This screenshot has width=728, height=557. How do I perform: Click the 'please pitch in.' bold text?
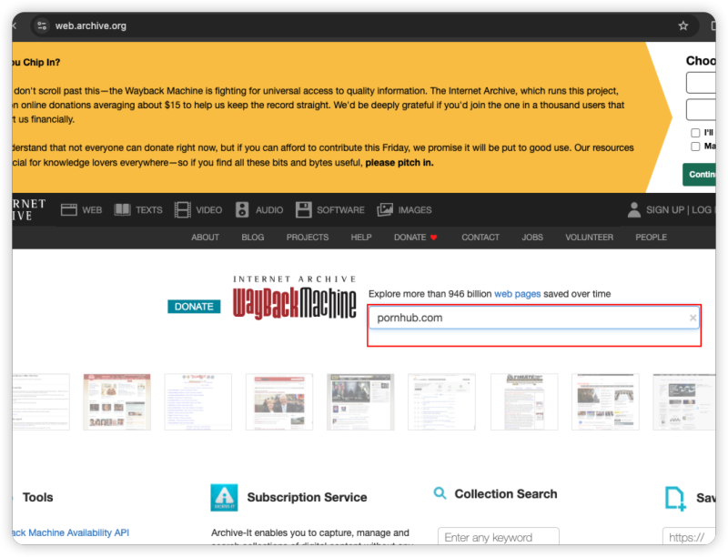click(x=399, y=162)
